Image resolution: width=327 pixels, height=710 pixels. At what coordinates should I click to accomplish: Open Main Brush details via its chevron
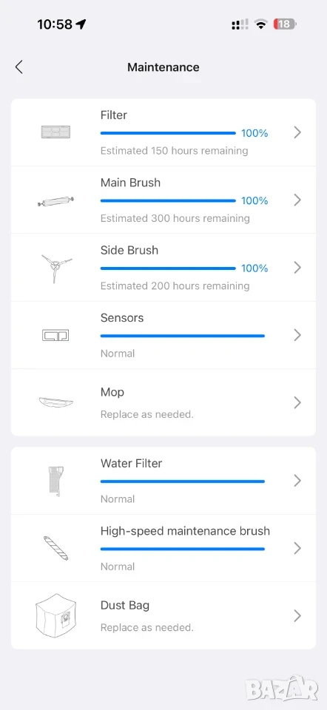297,200
